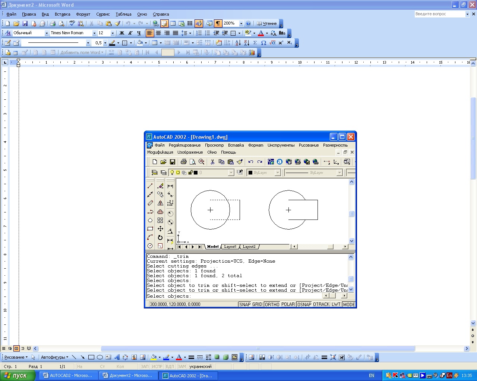The height and width of the screenshot is (381, 477).
Task: Toggle OSNAP in AutoCAD status bar
Action: pyautogui.click(x=304, y=304)
